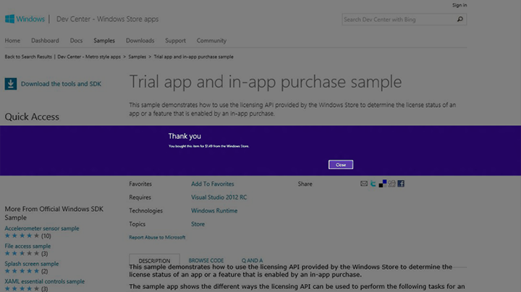This screenshot has width=521, height=292.
Task: Open the Support menu item
Action: [x=175, y=40]
